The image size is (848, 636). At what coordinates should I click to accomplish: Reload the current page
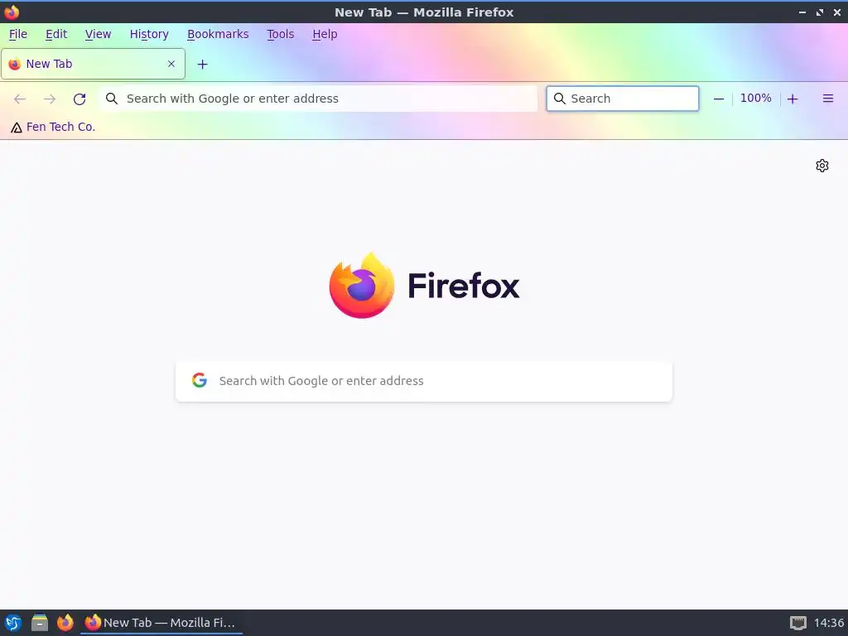pos(79,99)
